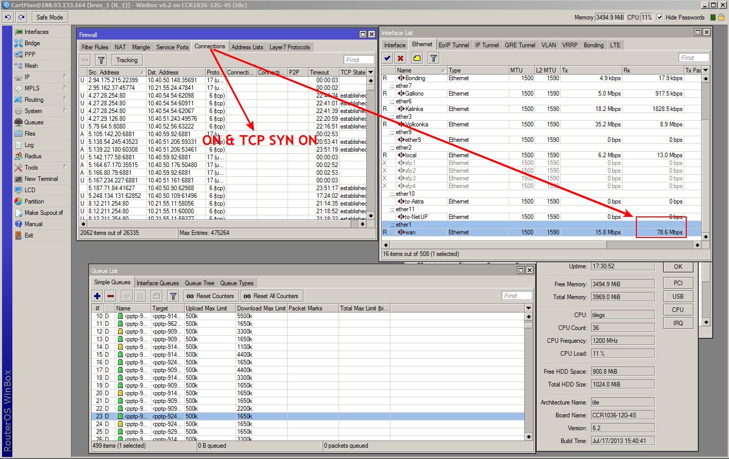Switch to Filter Rules tab in Firewall
This screenshot has width=729, height=459.
(x=95, y=47)
